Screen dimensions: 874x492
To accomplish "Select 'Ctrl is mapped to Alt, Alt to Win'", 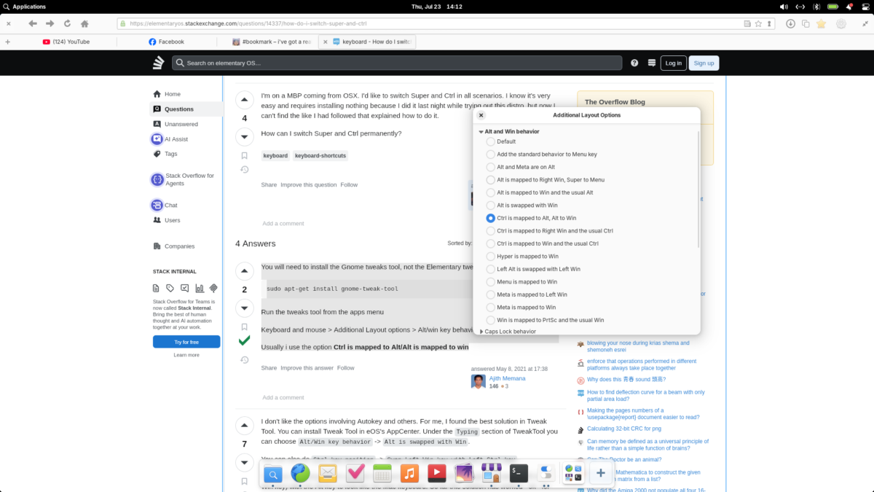I will [491, 218].
